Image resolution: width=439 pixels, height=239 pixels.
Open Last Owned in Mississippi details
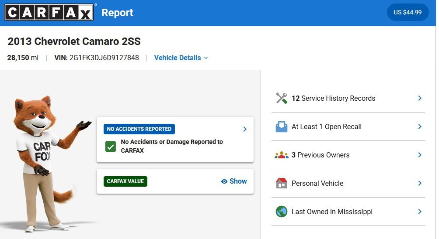348,212
